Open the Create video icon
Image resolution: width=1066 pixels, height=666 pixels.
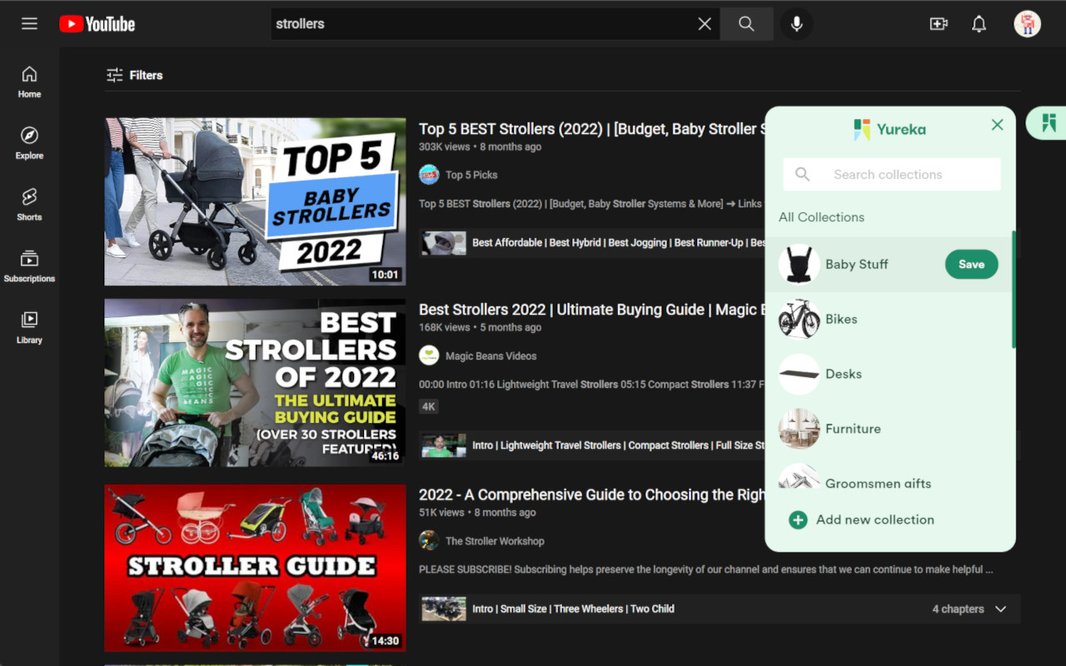click(x=939, y=24)
